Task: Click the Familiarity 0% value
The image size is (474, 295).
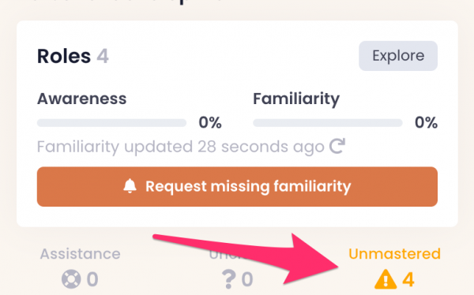Action: coord(427,122)
